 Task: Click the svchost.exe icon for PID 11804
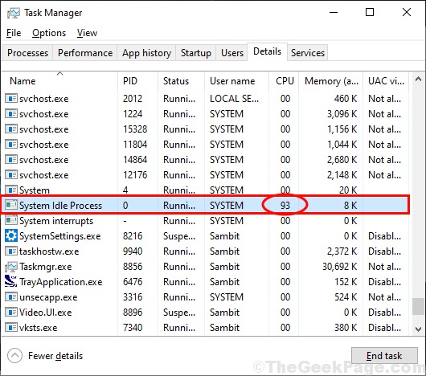[x=11, y=144]
